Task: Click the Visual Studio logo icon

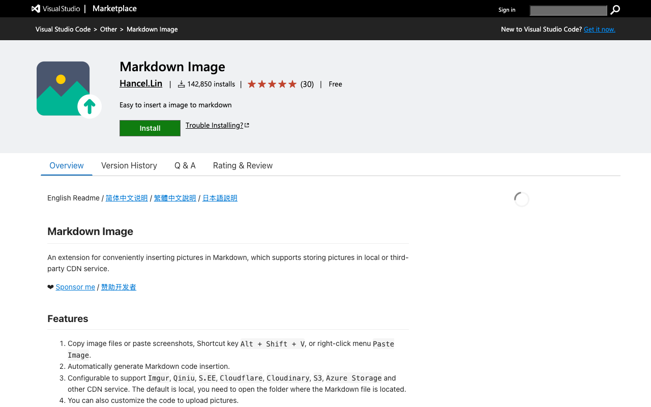Action: (x=36, y=9)
